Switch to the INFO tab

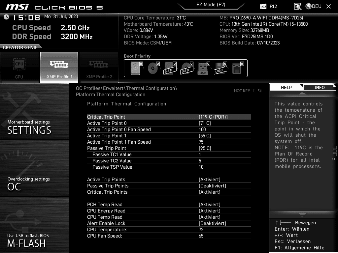coord(320,88)
